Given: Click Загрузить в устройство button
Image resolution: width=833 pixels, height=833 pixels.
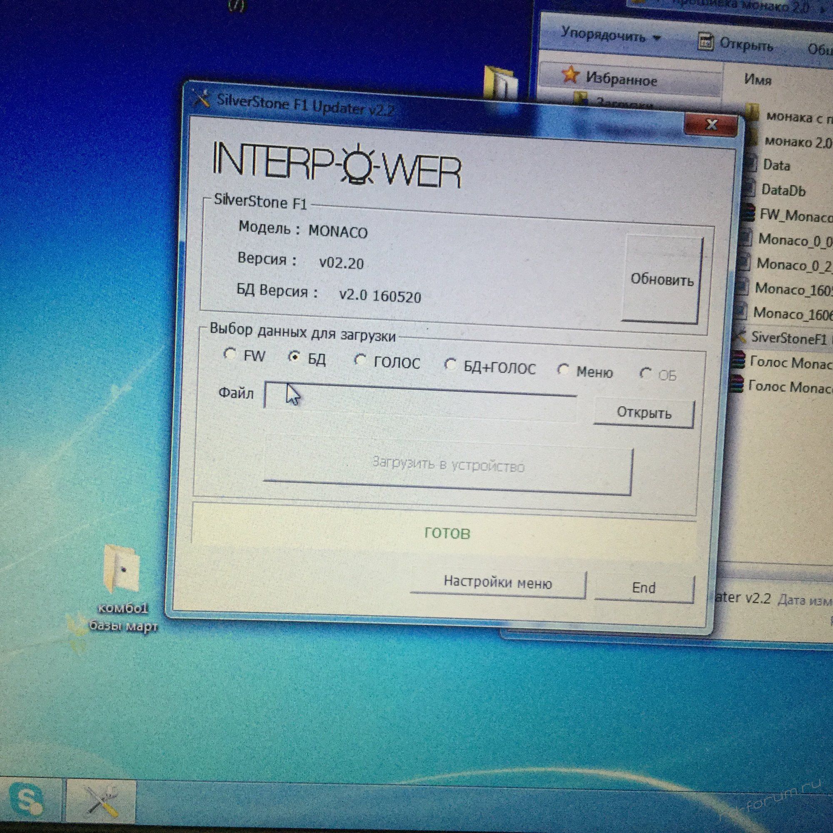Looking at the screenshot, I should click(x=448, y=465).
